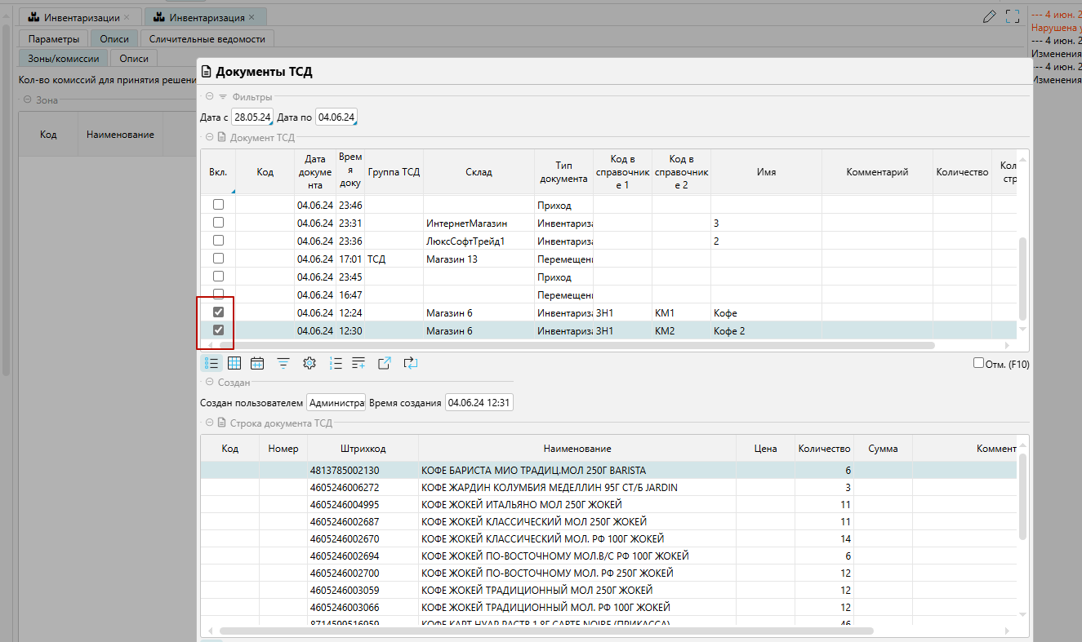The width and height of the screenshot is (1082, 642).
Task: Switch to the Сличительные ведомости tab
Action: 207,39
